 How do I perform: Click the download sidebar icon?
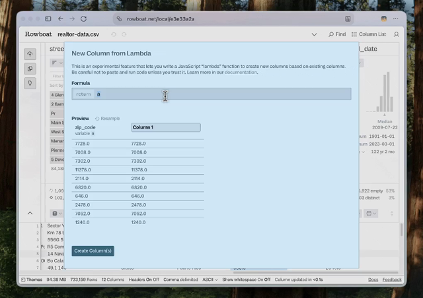(x=30, y=83)
